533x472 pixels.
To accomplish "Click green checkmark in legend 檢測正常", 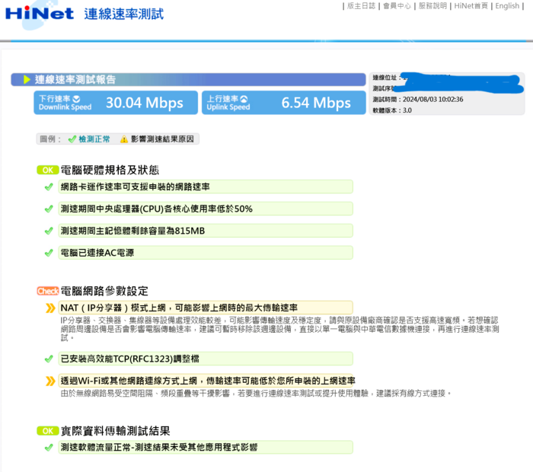I will point(72,139).
